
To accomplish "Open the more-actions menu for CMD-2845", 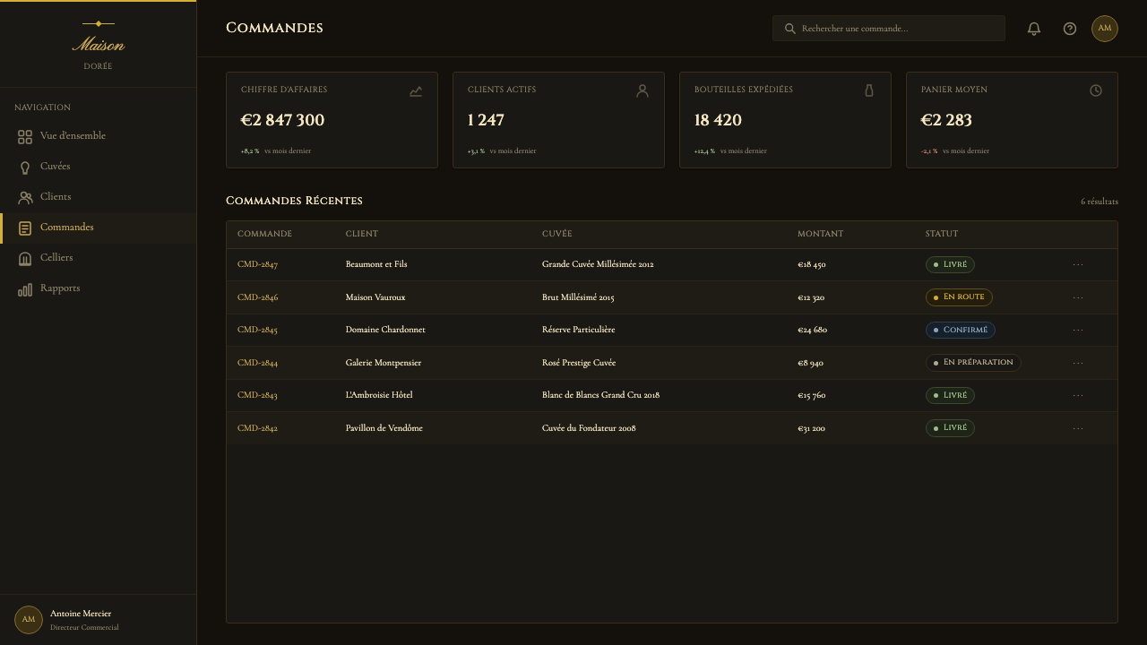I will click(1078, 331).
